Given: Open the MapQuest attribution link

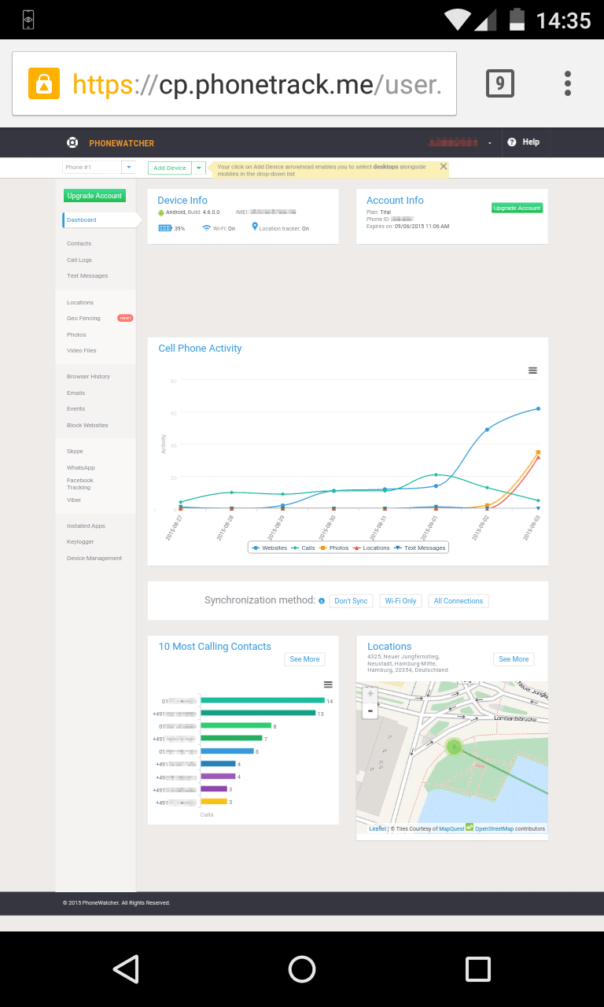Looking at the screenshot, I should 451,828.
